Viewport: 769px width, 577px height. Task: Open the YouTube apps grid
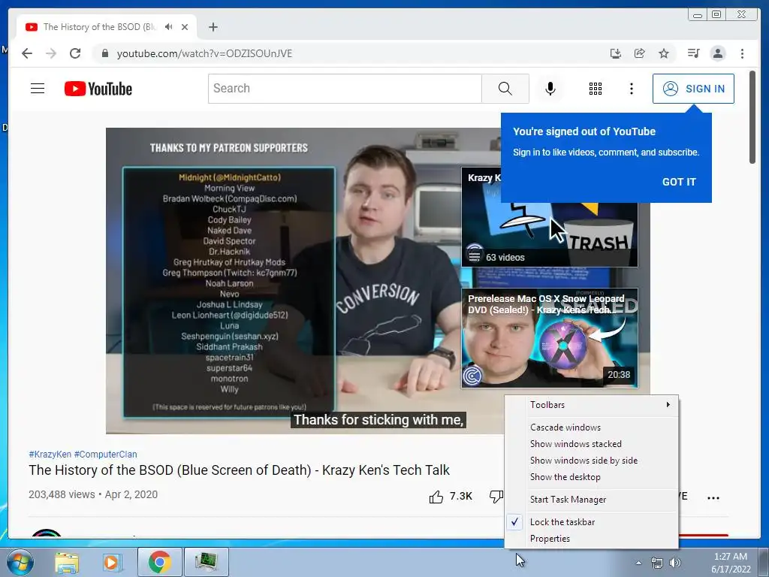(x=596, y=89)
